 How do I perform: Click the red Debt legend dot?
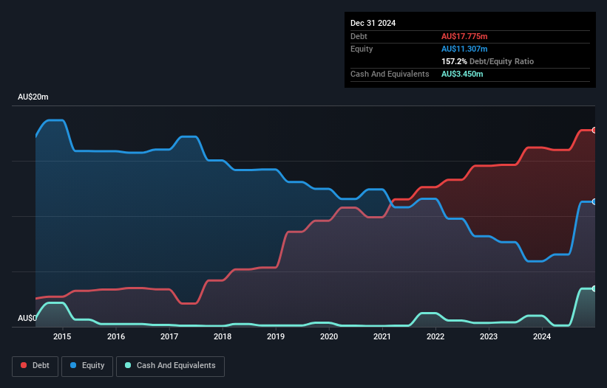coord(24,365)
